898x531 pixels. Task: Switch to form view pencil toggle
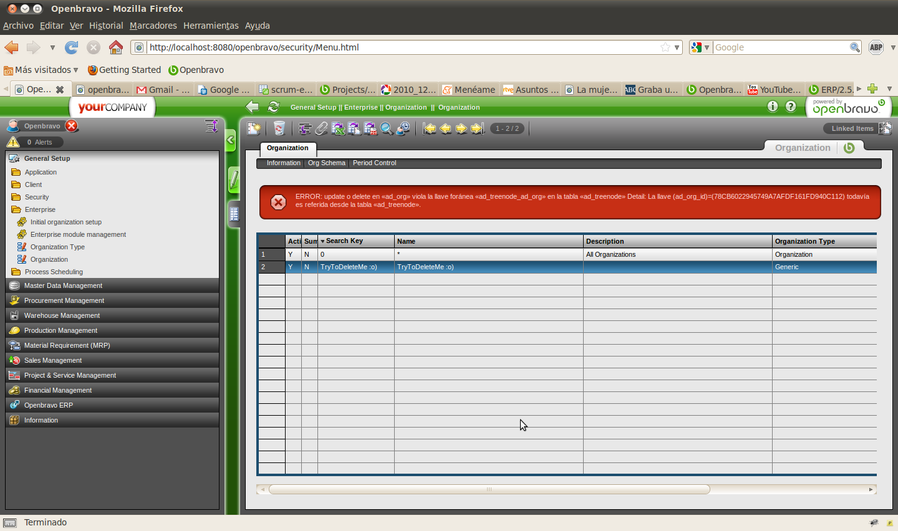[234, 180]
